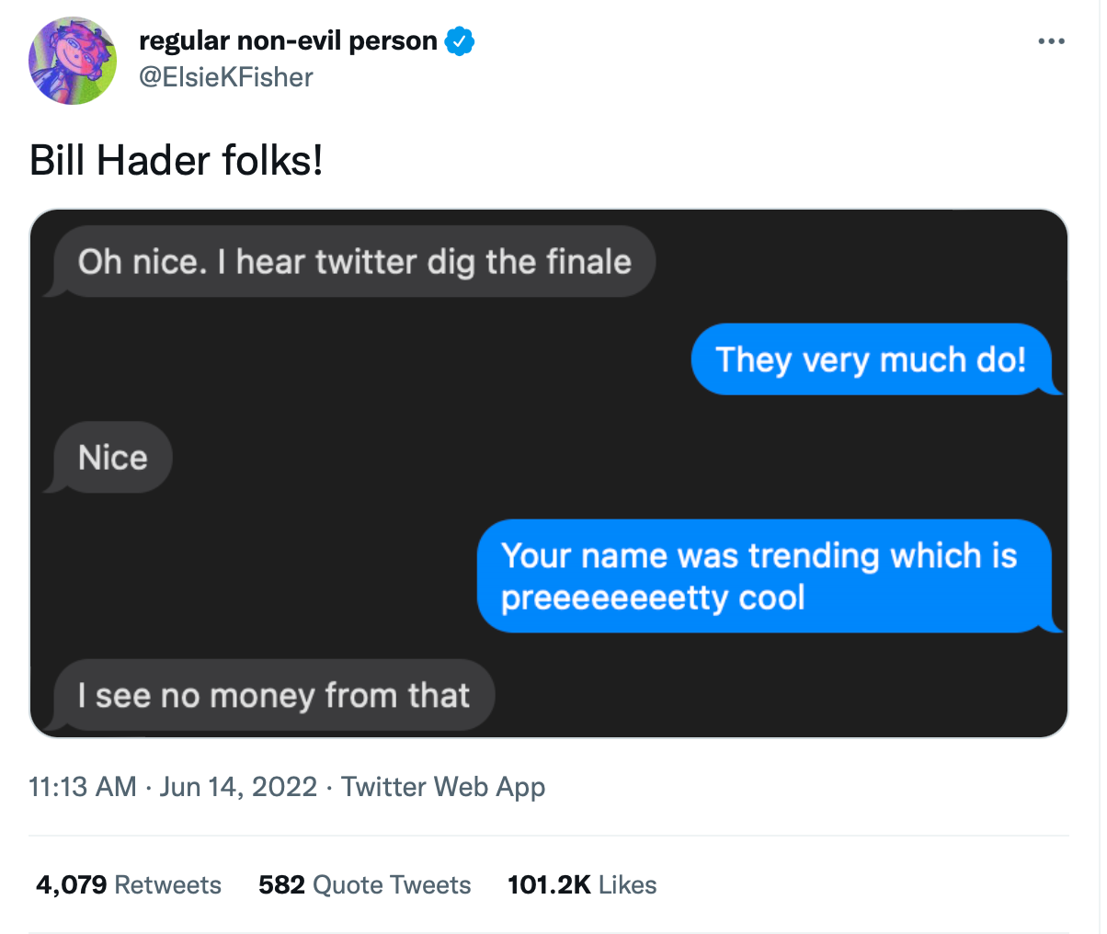Open the 101.2K Likes list
The height and width of the screenshot is (934, 1107).
point(582,884)
